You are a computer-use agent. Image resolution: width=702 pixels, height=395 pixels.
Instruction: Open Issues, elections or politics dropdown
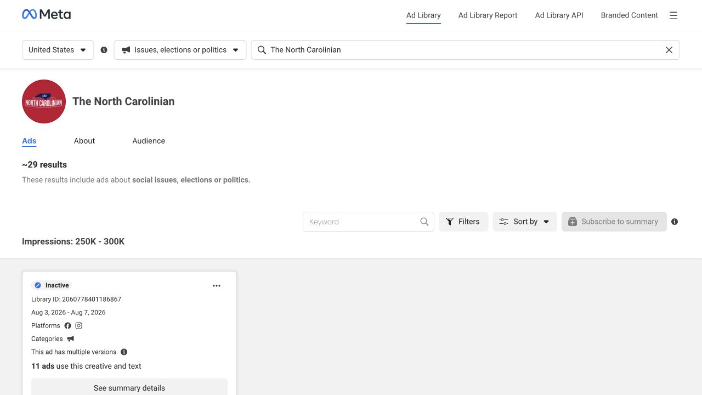point(180,50)
